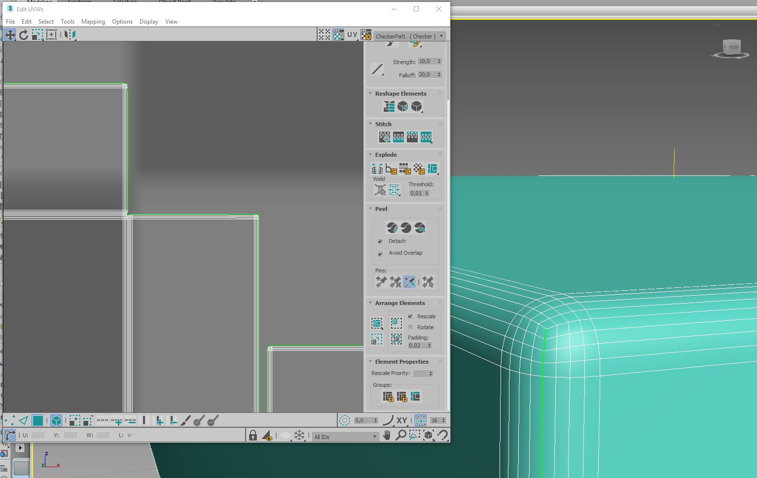Open the Mapping menu
757x478 pixels.
click(93, 21)
